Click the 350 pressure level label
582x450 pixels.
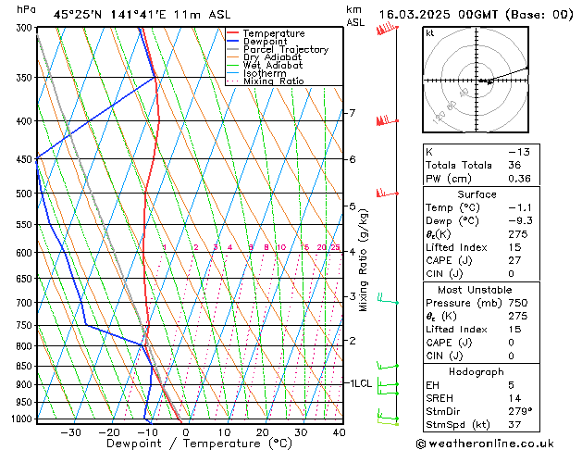[x=26, y=78]
